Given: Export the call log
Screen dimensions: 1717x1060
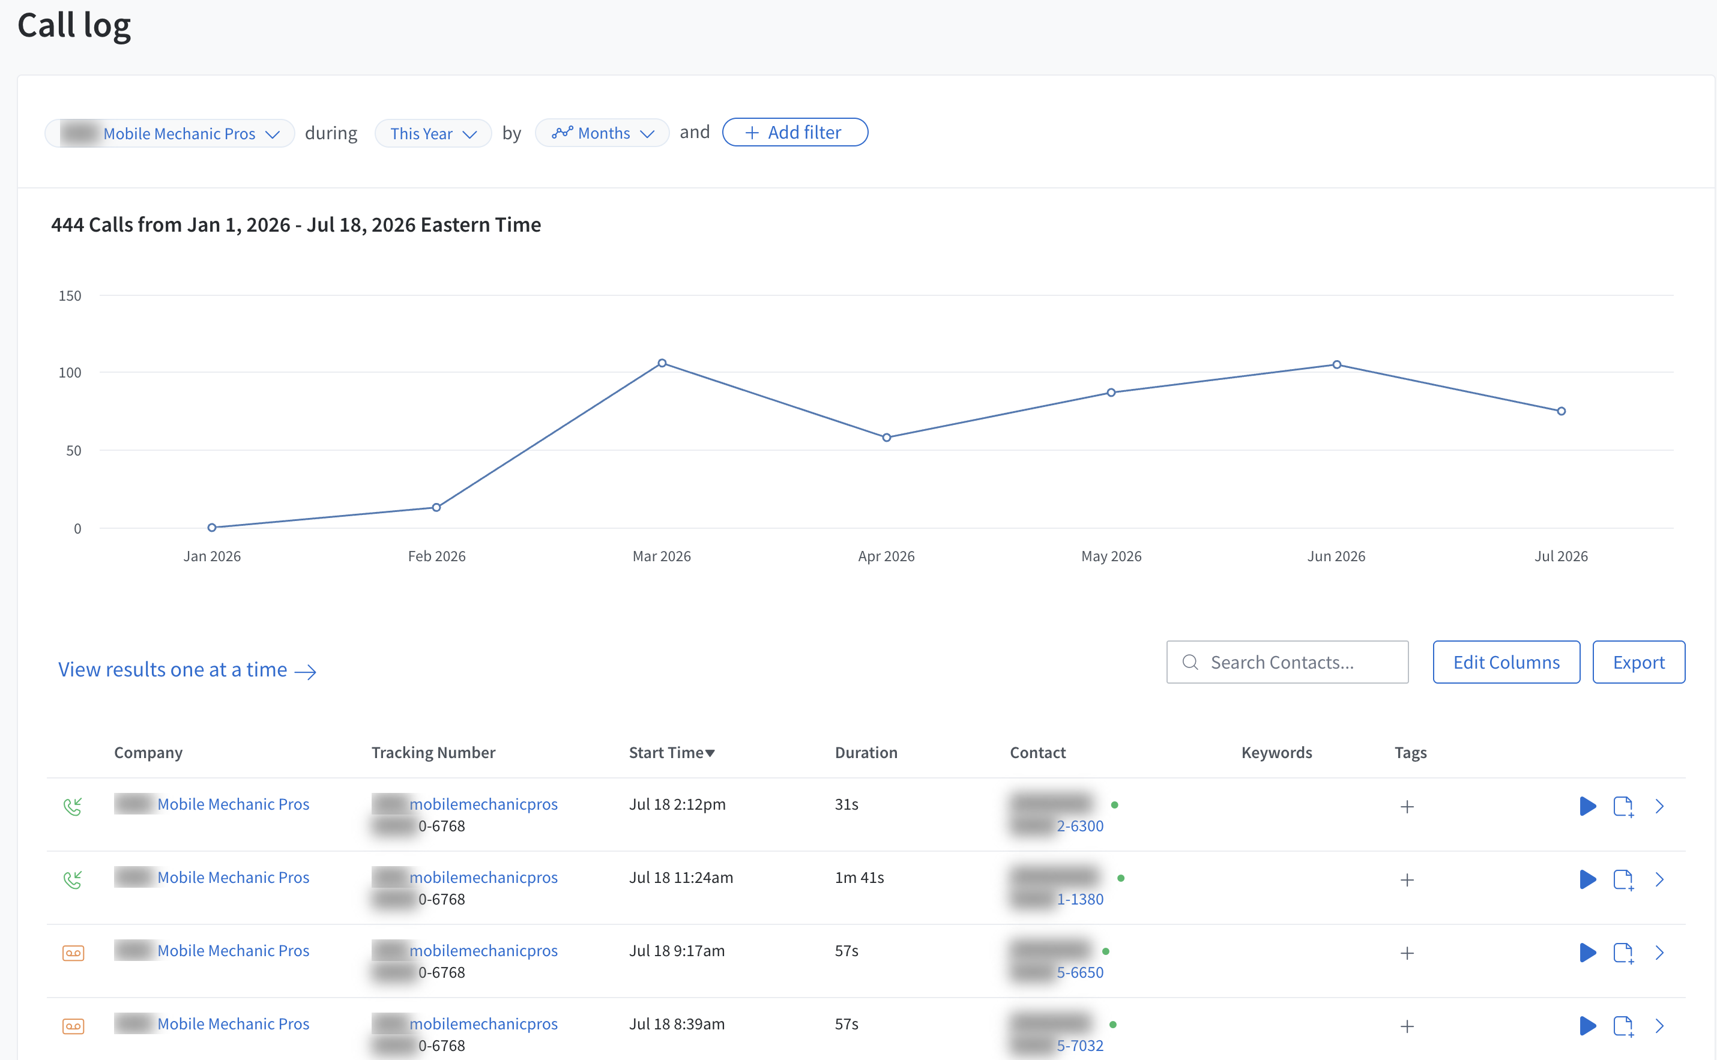Looking at the screenshot, I should (1638, 662).
